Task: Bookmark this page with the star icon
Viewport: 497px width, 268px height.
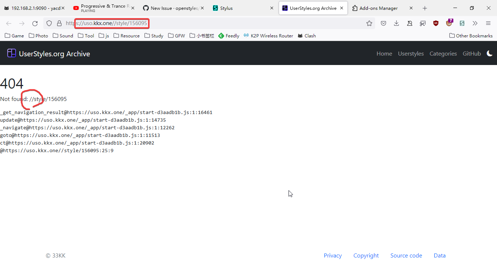Action: click(x=369, y=23)
